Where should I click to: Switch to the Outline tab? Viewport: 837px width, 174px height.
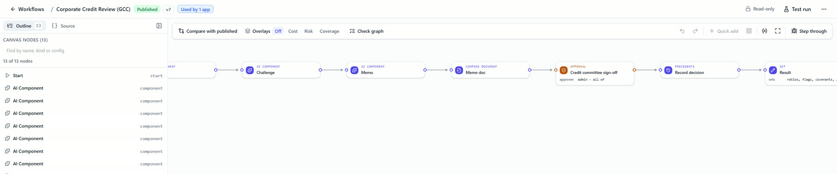24,26
